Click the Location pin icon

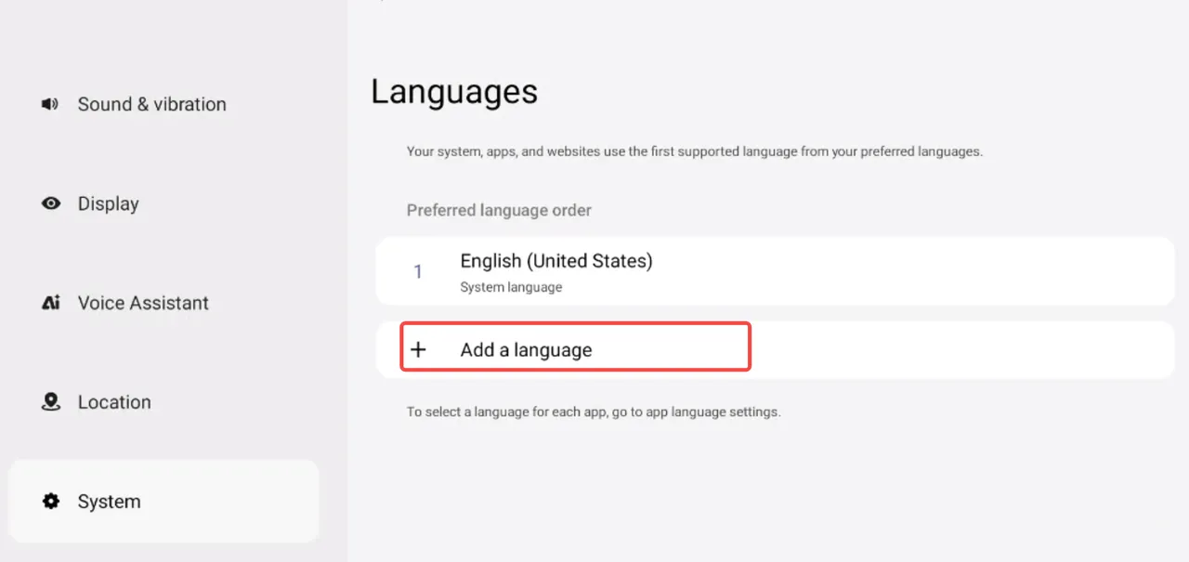click(51, 402)
